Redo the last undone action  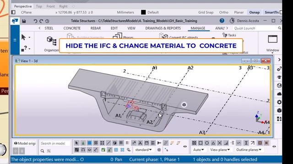click(x=41, y=21)
